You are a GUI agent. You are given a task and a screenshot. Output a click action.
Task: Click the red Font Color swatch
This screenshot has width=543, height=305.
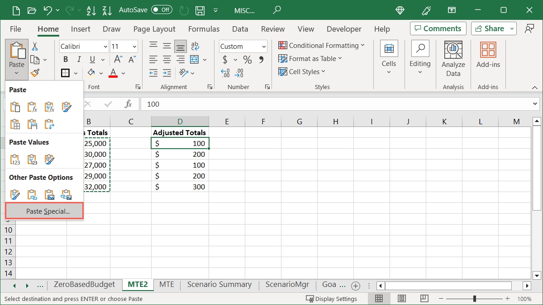pyautogui.click(x=113, y=73)
